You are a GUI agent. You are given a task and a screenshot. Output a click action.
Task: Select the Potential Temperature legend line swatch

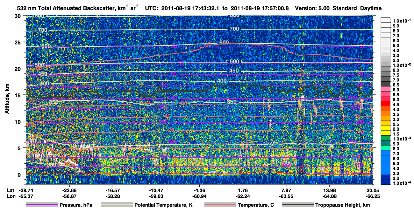point(117,205)
